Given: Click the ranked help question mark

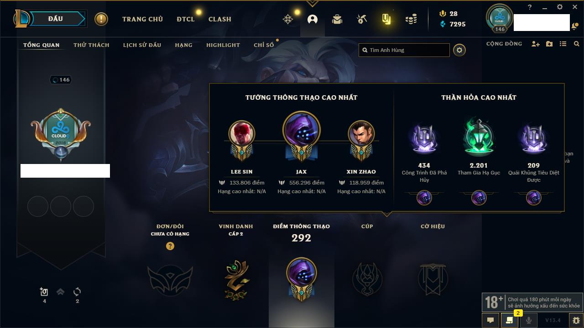Looking at the screenshot, I should [170, 246].
